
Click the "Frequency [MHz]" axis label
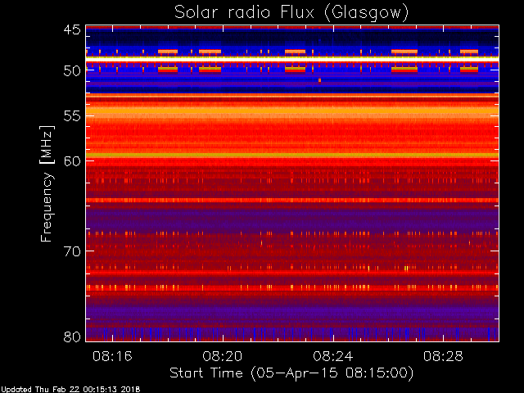point(47,183)
